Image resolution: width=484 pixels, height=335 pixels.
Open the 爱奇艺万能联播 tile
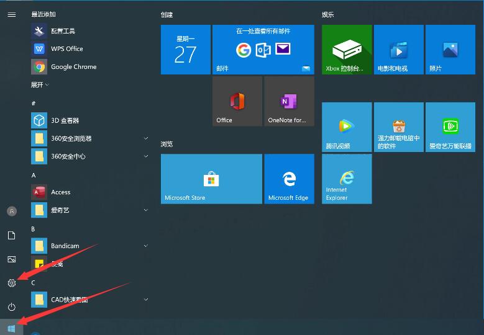450,127
